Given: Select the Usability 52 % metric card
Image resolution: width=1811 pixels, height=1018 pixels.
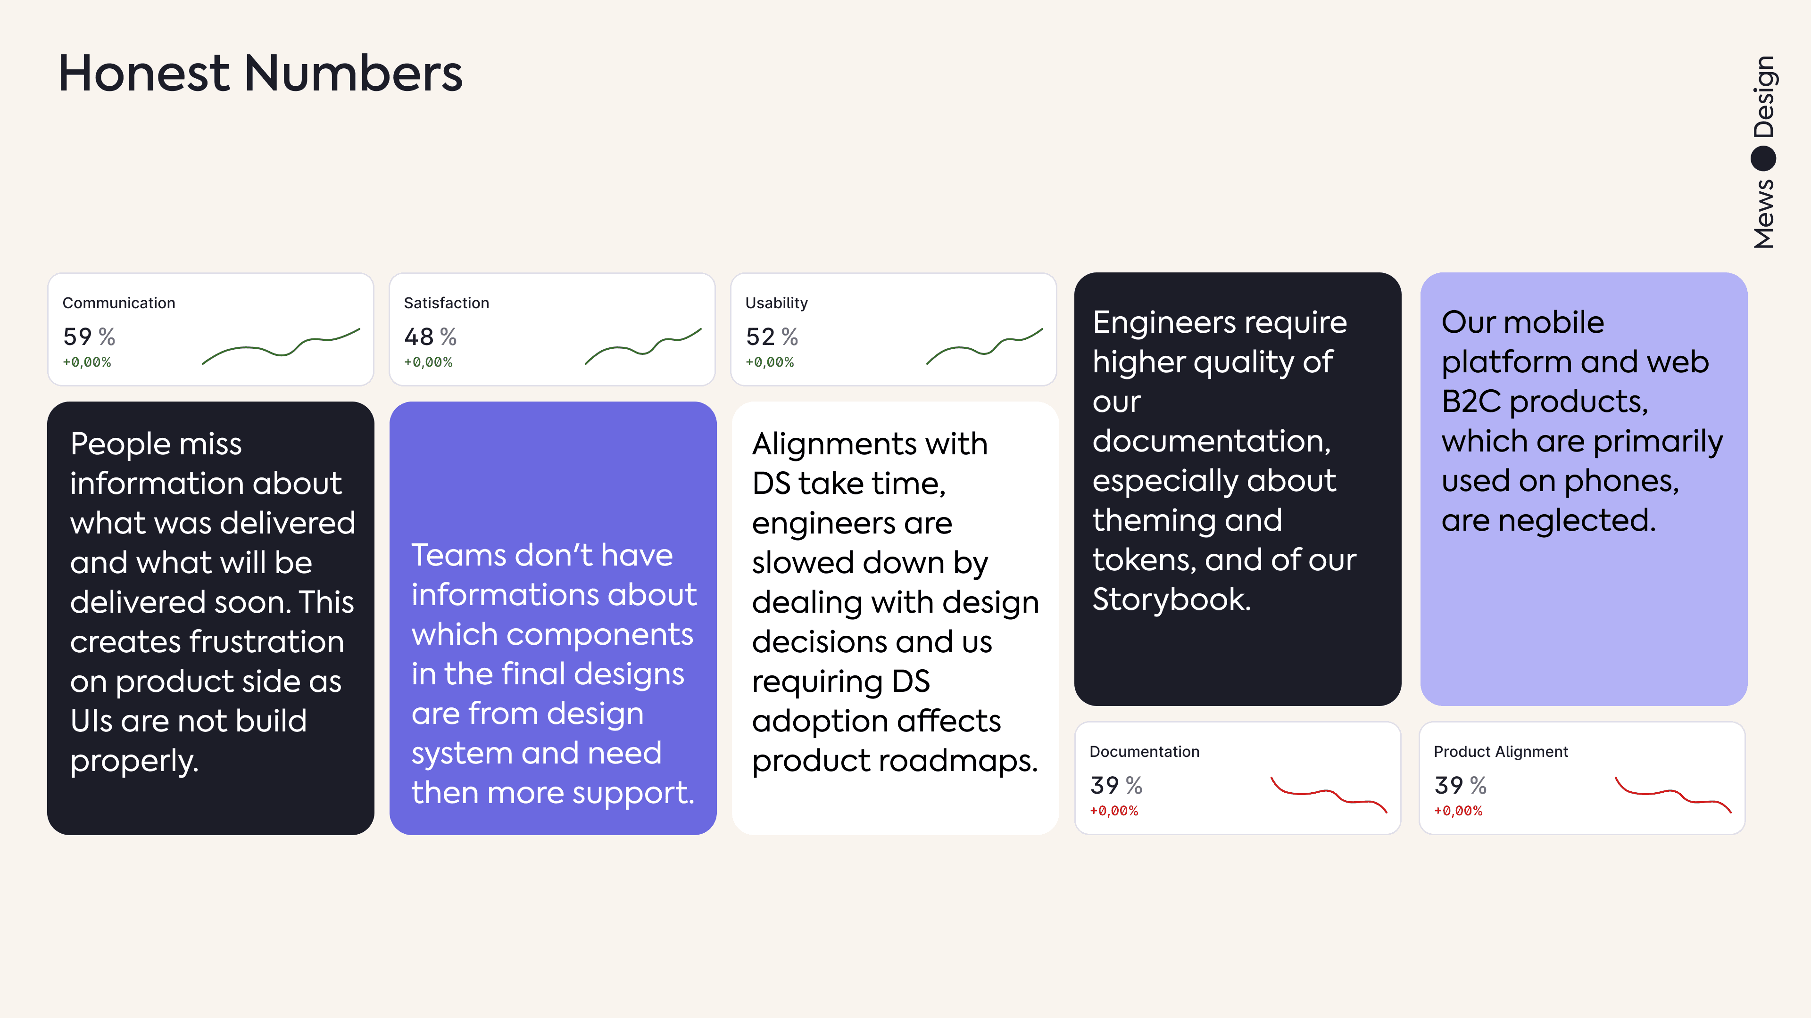Looking at the screenshot, I should pyautogui.click(x=894, y=329).
